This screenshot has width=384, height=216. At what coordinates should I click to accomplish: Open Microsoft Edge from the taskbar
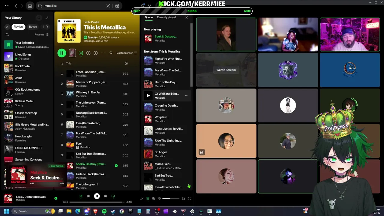tap(78, 211)
